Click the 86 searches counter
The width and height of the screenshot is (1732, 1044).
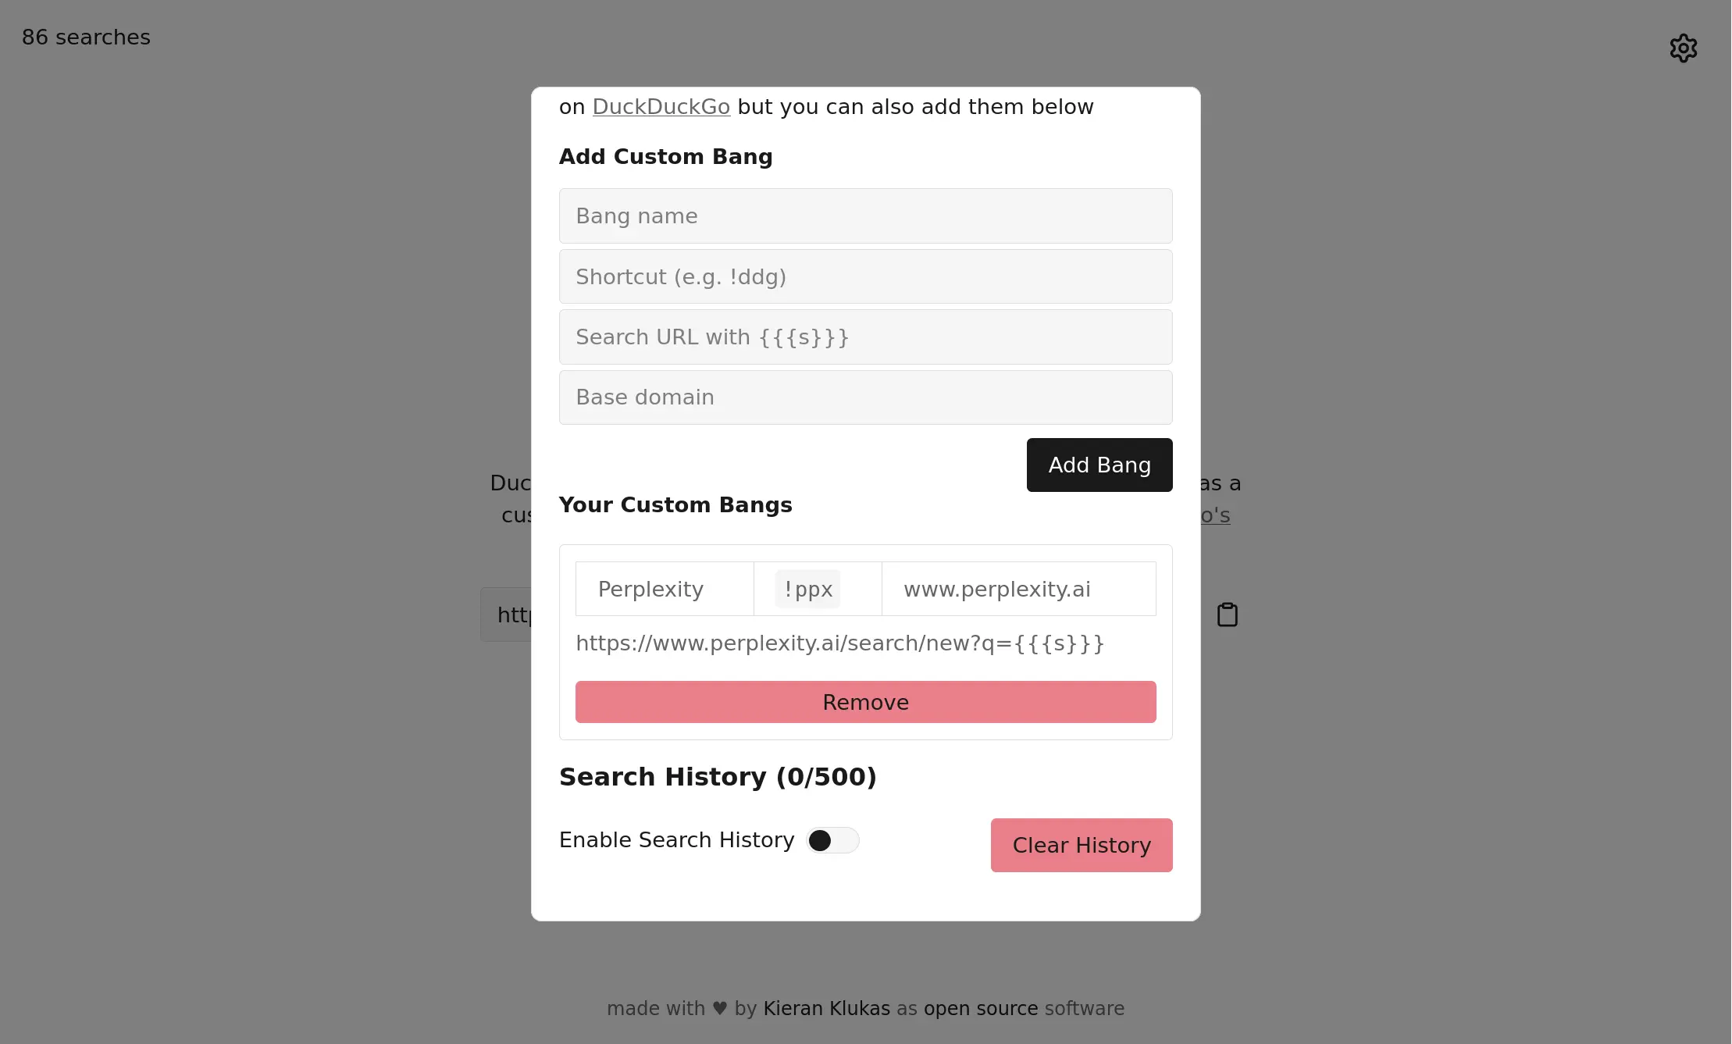point(85,37)
